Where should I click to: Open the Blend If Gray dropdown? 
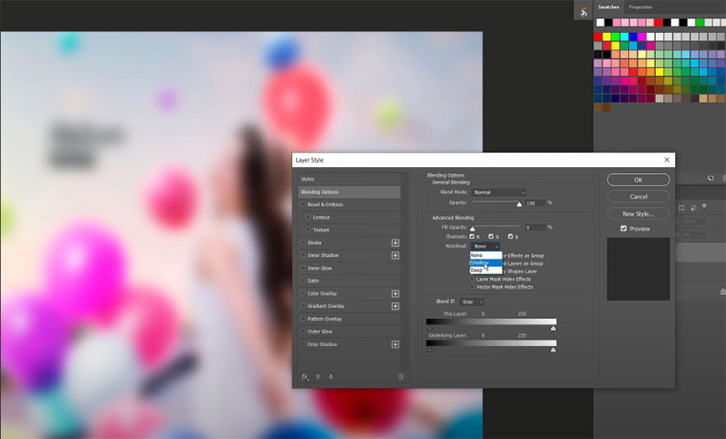[x=472, y=301]
